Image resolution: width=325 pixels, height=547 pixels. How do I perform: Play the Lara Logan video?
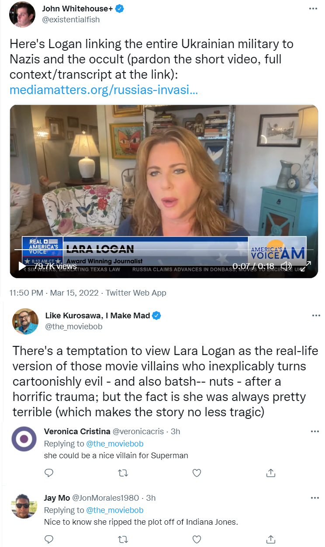coord(22,266)
